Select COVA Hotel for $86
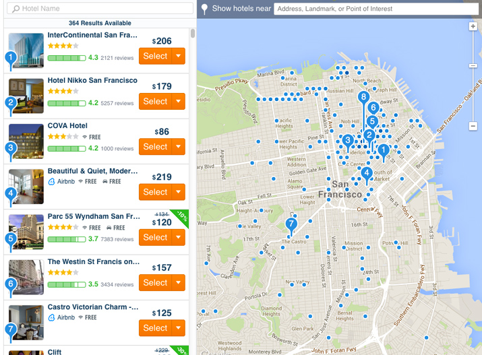This screenshot has height=355, width=482. 155,146
